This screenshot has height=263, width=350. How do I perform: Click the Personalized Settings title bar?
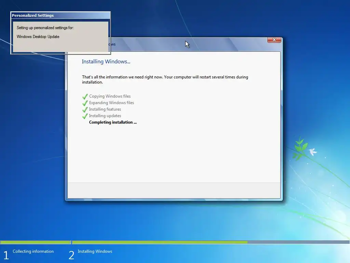60,15
